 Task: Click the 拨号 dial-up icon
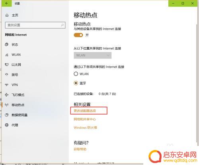point(7,75)
